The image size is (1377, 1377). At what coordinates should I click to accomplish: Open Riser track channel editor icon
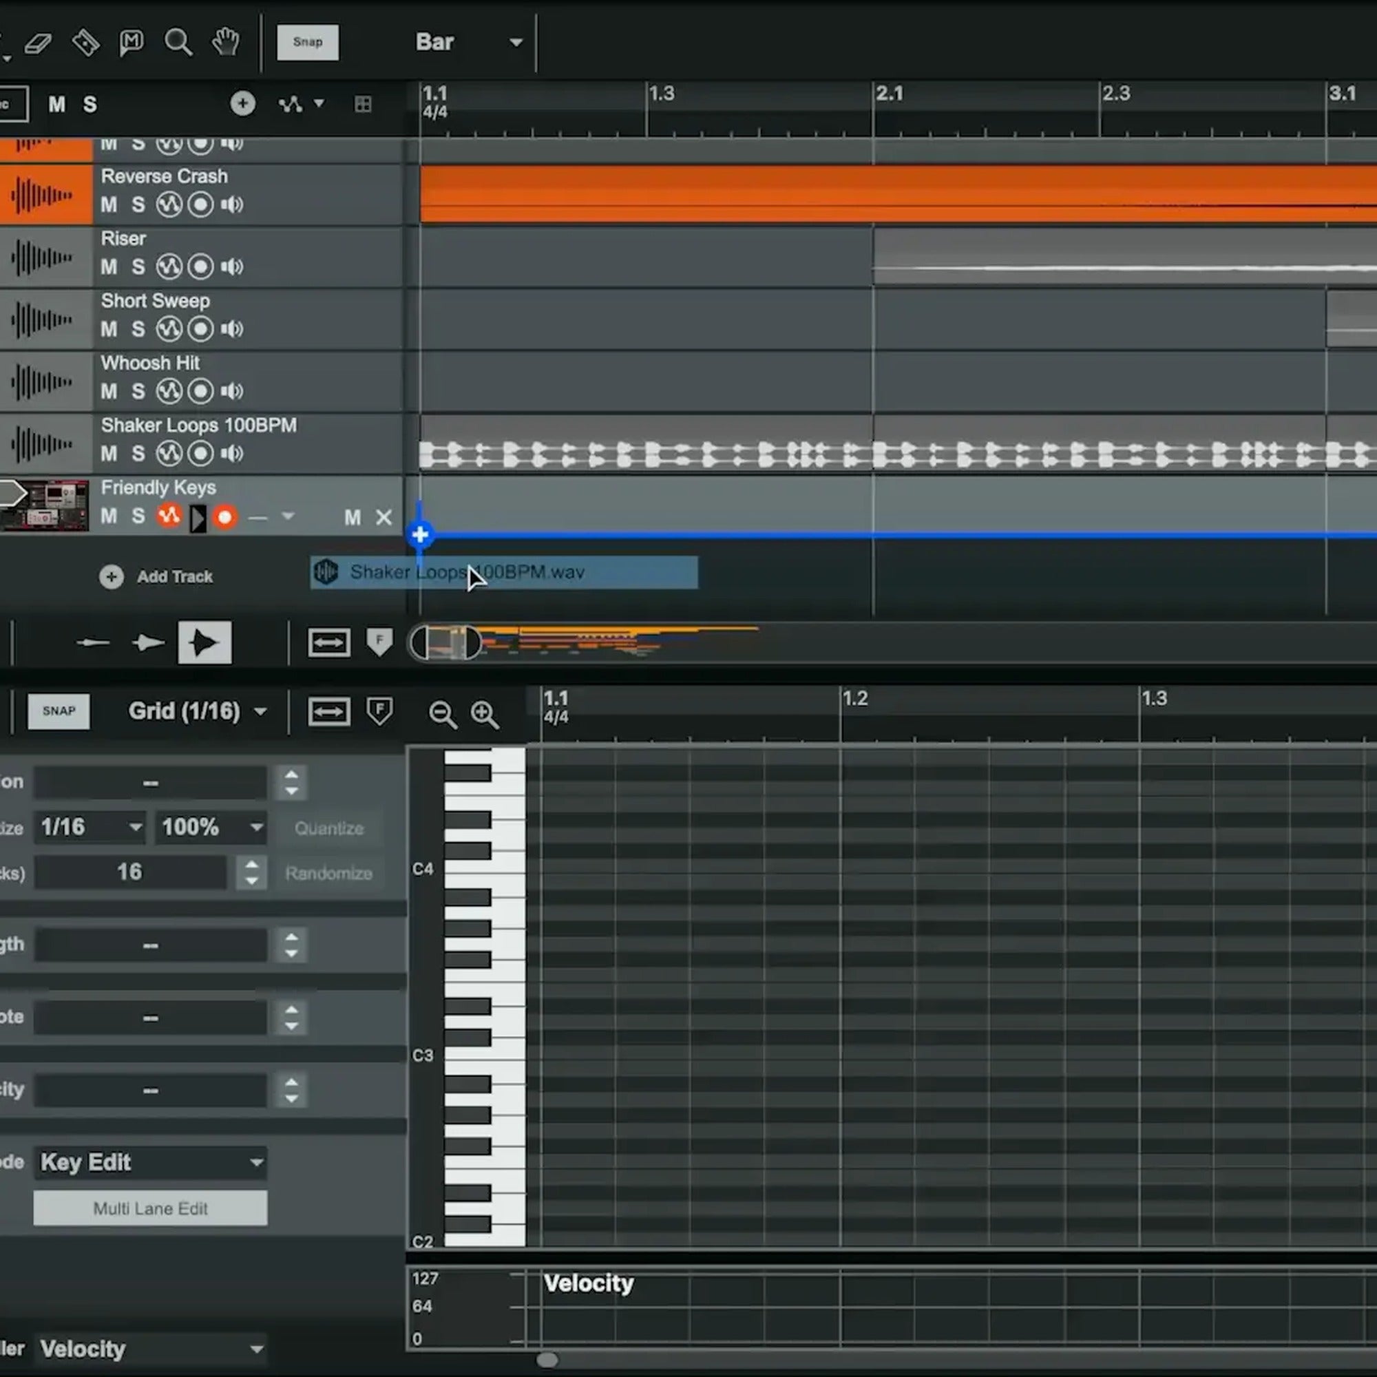[x=169, y=267]
